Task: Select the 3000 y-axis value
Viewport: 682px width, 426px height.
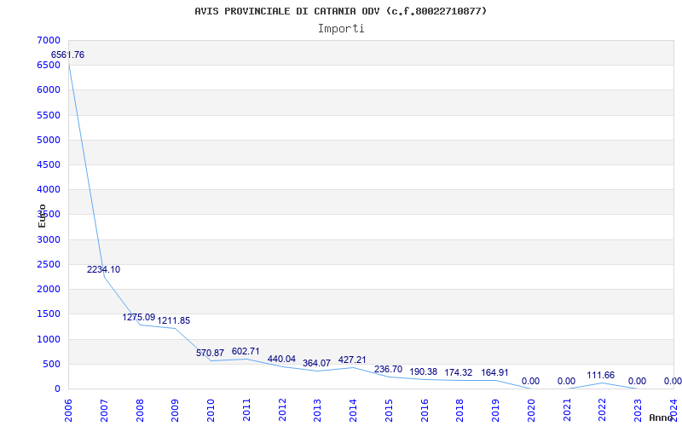Action: [49, 239]
